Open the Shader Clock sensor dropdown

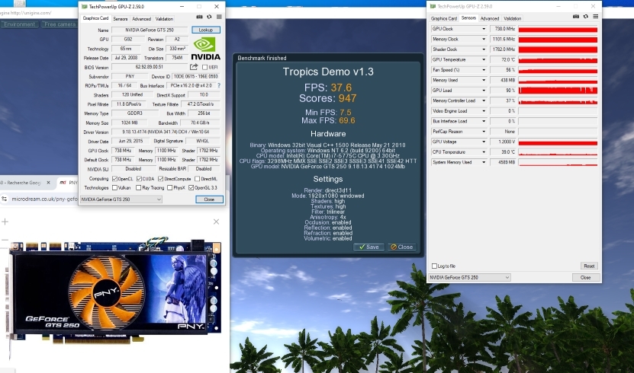point(484,49)
